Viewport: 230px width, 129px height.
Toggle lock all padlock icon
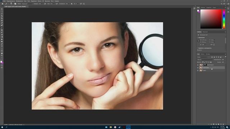point(211,62)
